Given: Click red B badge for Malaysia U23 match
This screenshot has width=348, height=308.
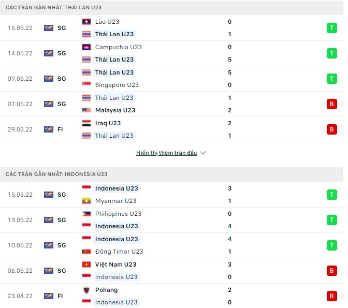Looking at the screenshot, I should [x=331, y=104].
